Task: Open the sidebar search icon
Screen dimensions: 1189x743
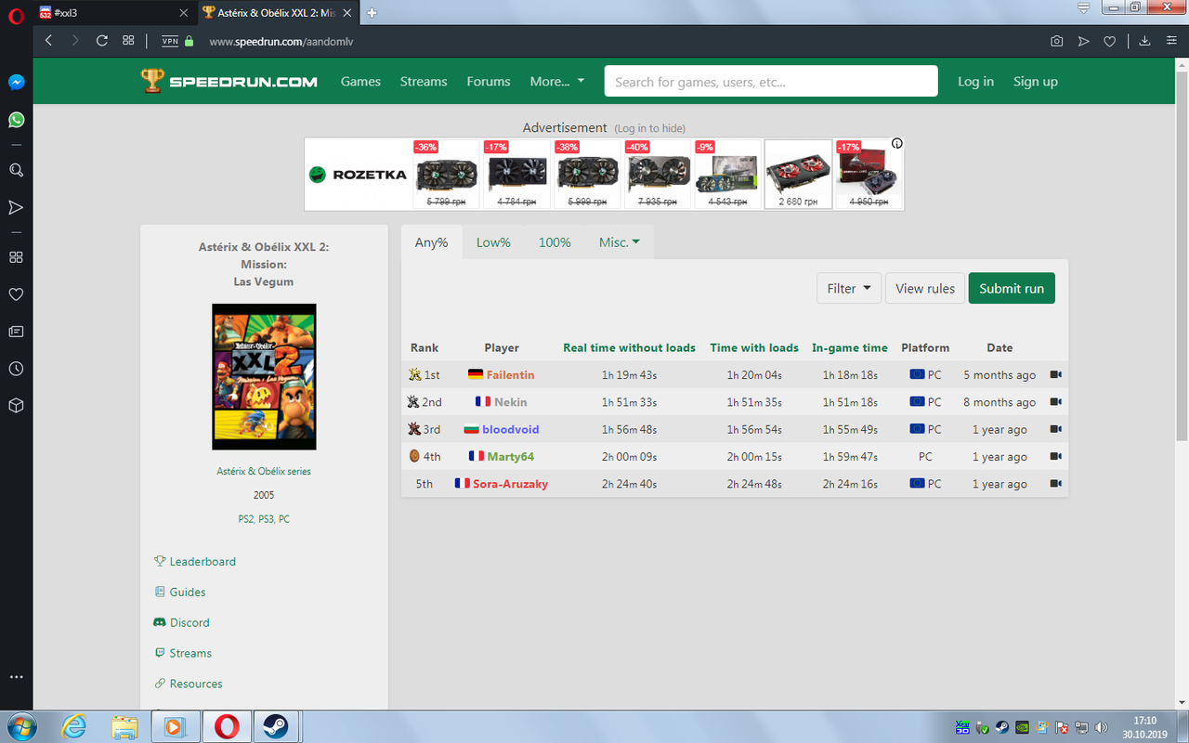Action: (x=16, y=170)
